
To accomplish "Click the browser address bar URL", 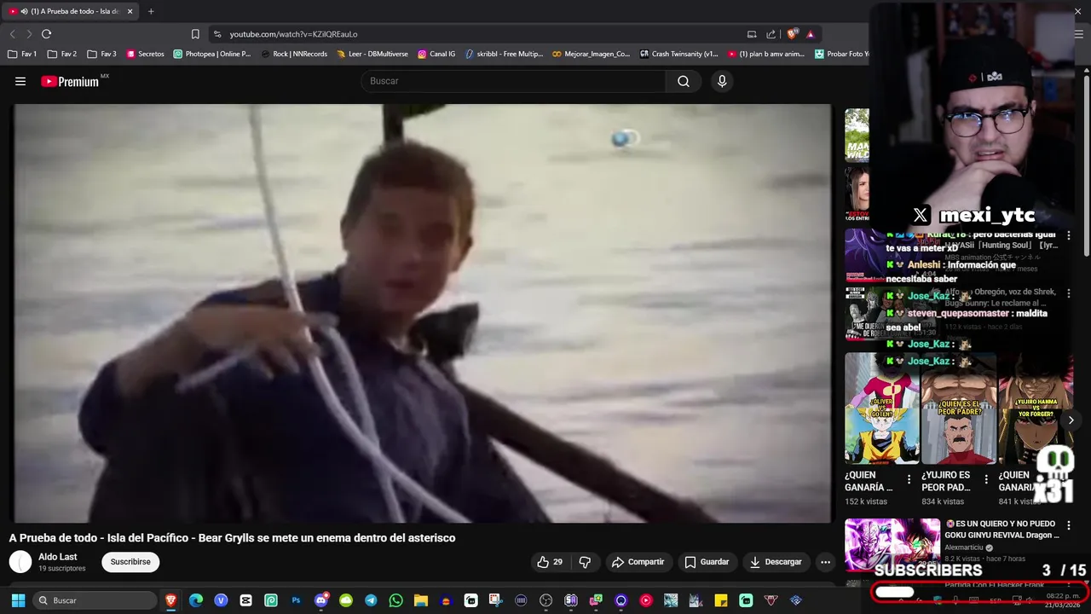I will tap(293, 34).
